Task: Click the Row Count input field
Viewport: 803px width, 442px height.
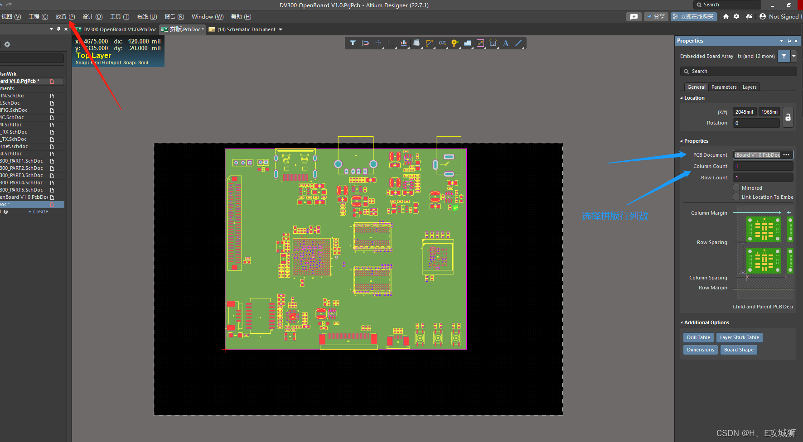Action: [x=763, y=178]
